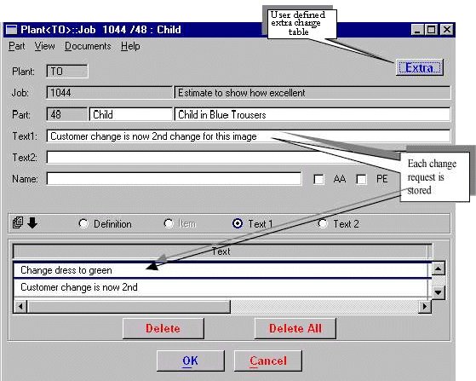Click the Text column header

pyautogui.click(x=221, y=251)
